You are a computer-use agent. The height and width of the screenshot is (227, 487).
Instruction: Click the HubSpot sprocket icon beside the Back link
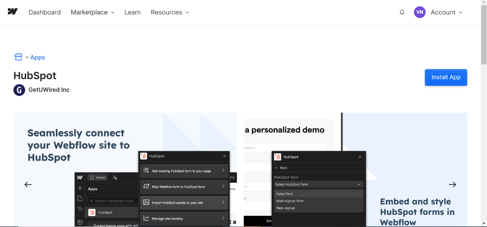tap(278, 157)
